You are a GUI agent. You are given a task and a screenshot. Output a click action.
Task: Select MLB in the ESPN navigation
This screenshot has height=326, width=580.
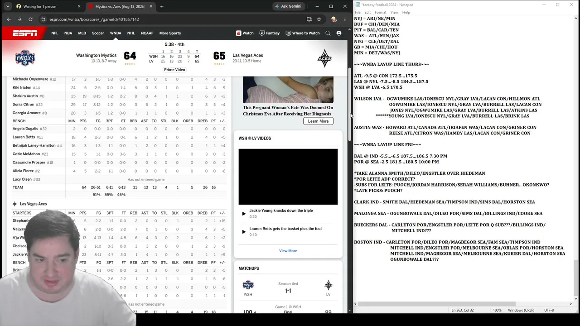tap(82, 33)
